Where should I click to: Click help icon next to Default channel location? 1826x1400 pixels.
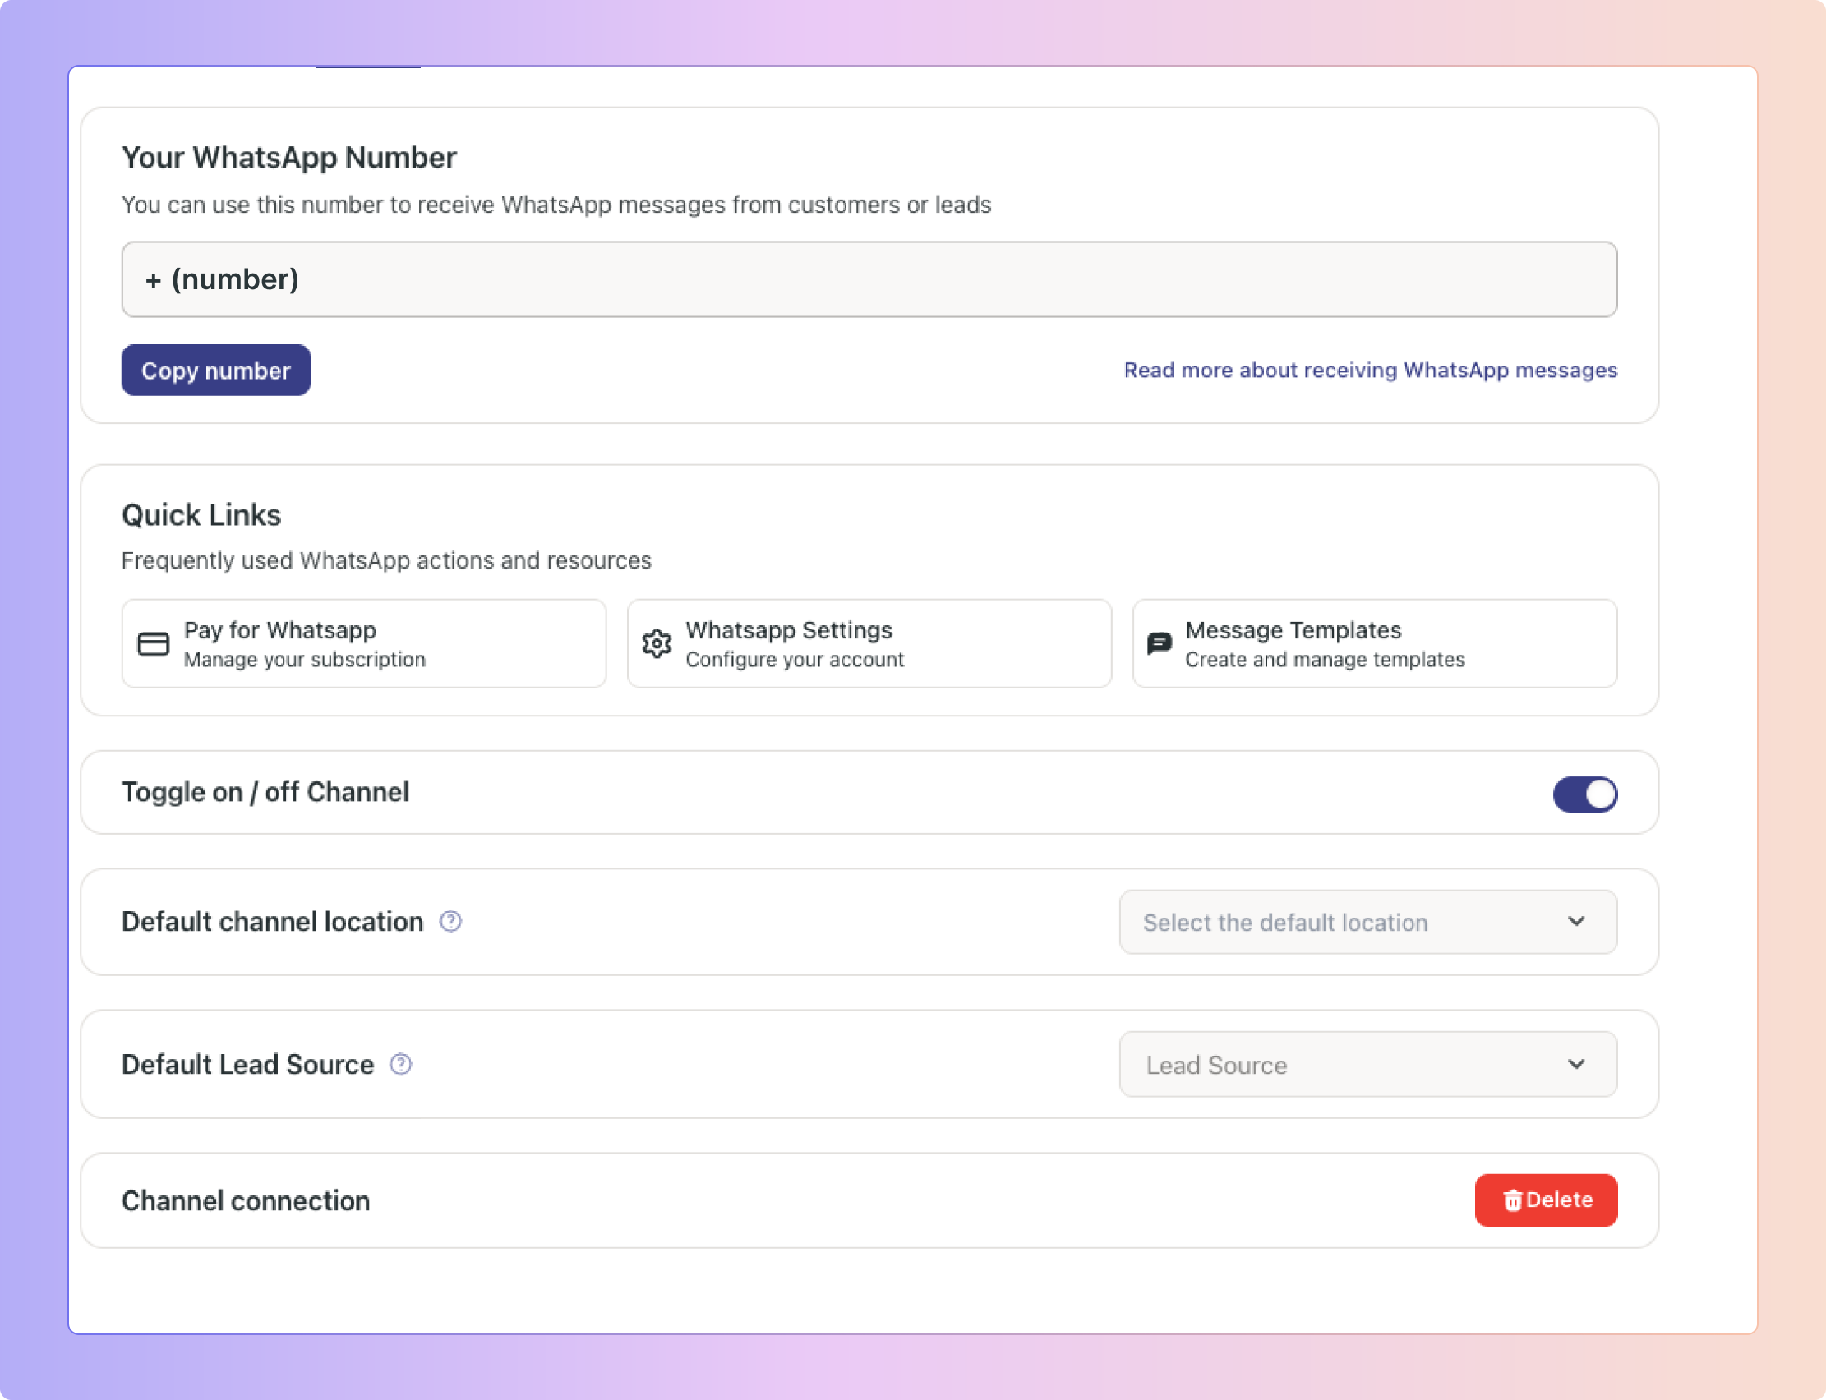pos(451,922)
